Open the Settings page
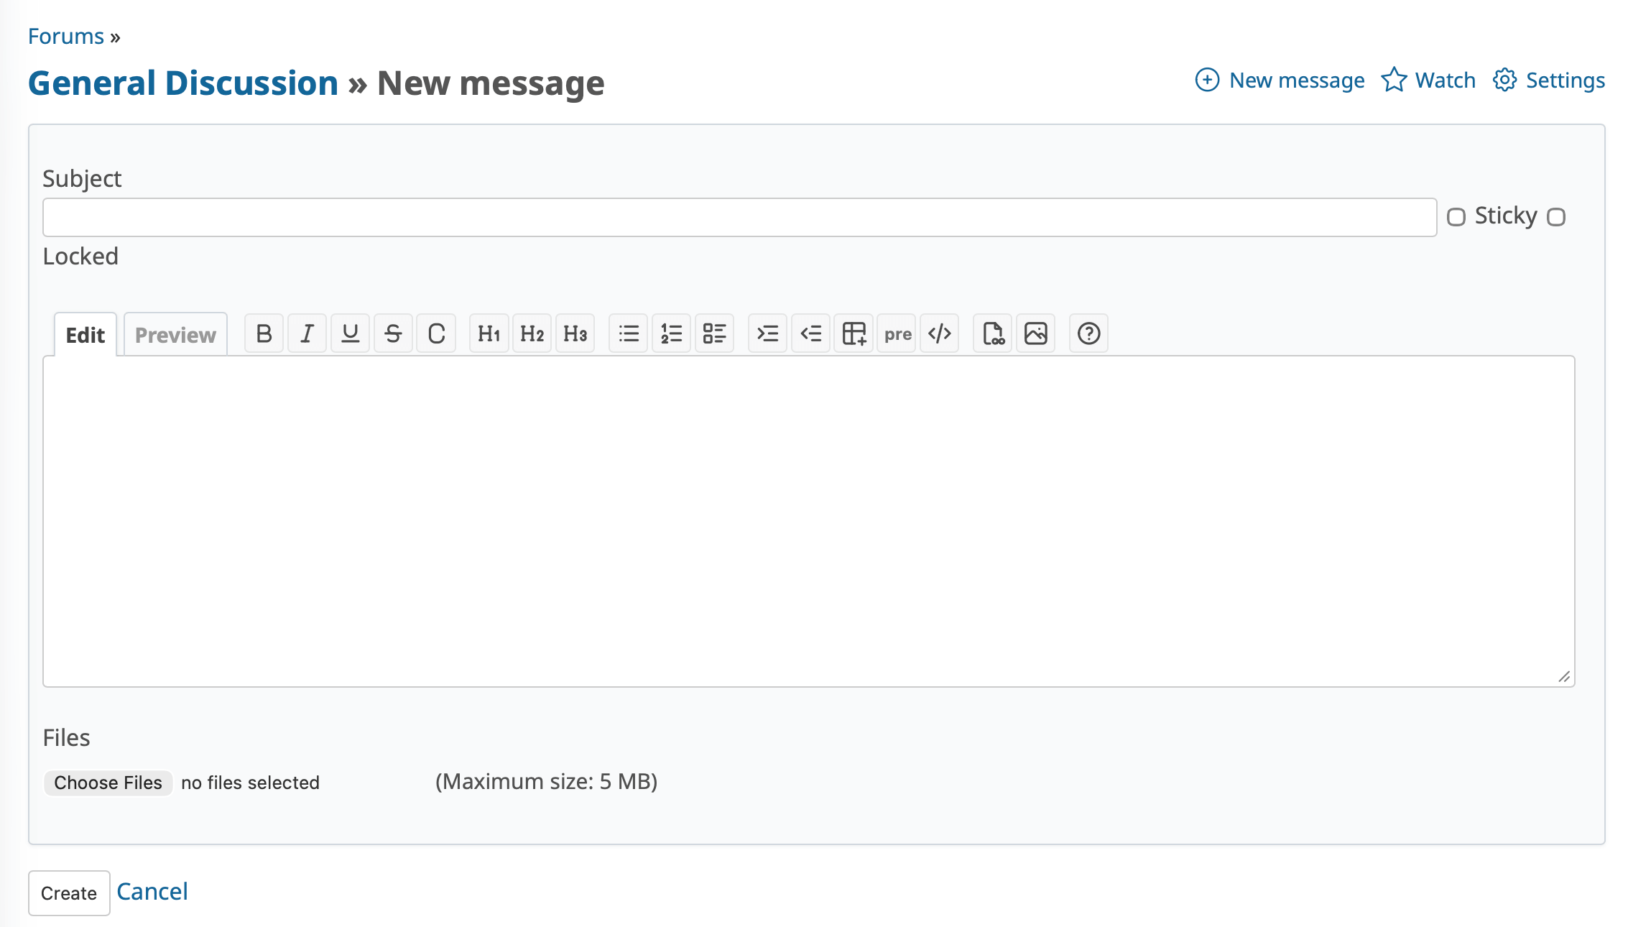The height and width of the screenshot is (927, 1628). (x=1565, y=80)
